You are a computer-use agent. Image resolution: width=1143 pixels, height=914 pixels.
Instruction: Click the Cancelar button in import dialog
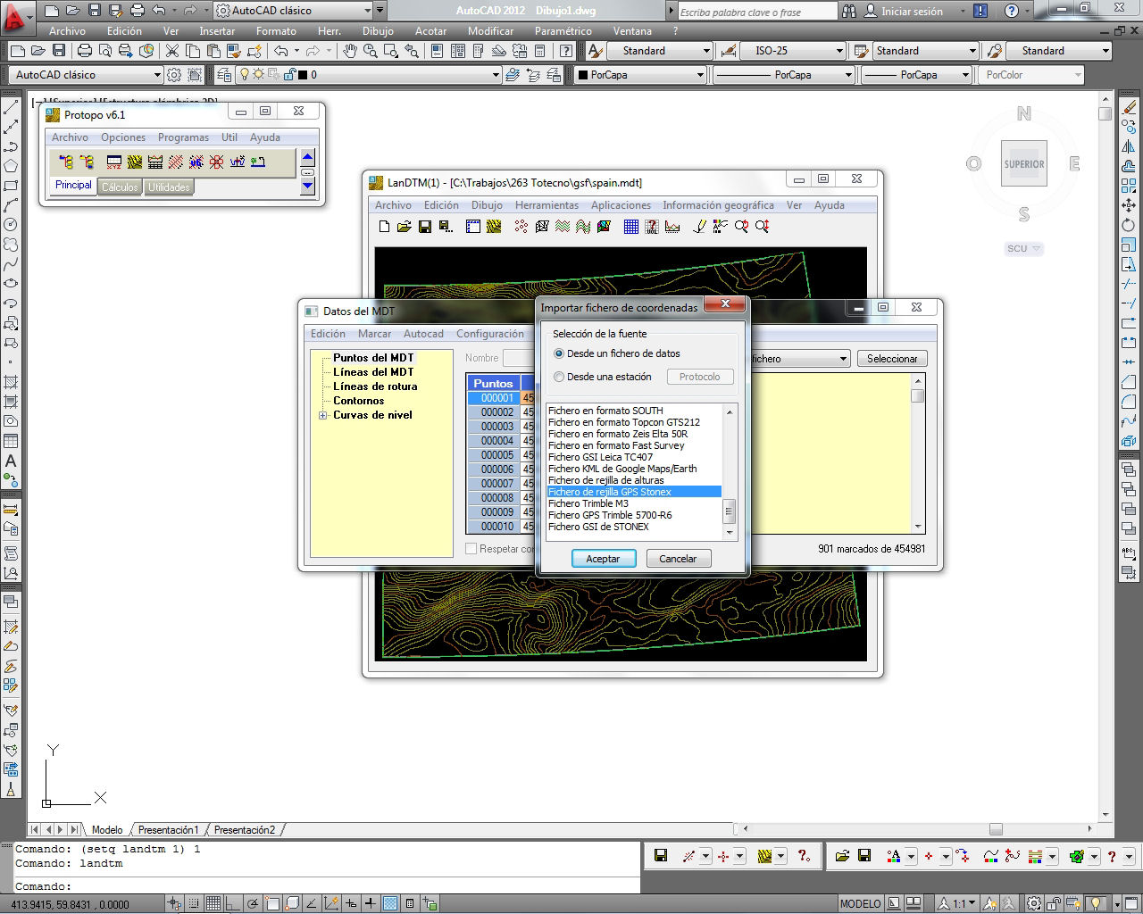pyautogui.click(x=678, y=559)
